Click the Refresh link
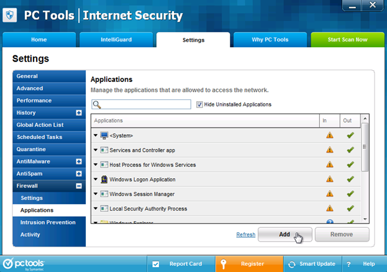Viewport: 387px width, 272px height. click(x=246, y=235)
